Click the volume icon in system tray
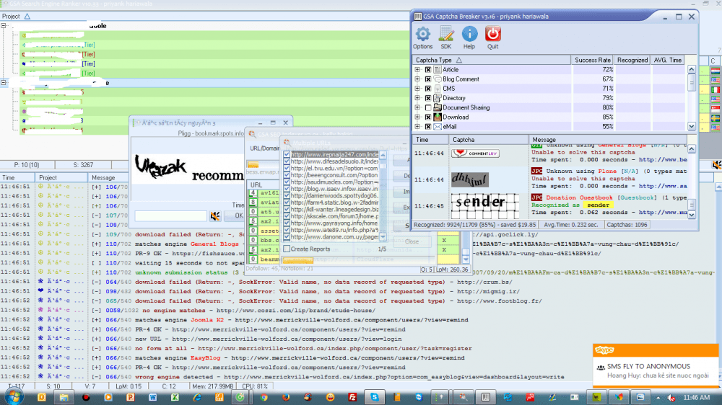 (671, 398)
